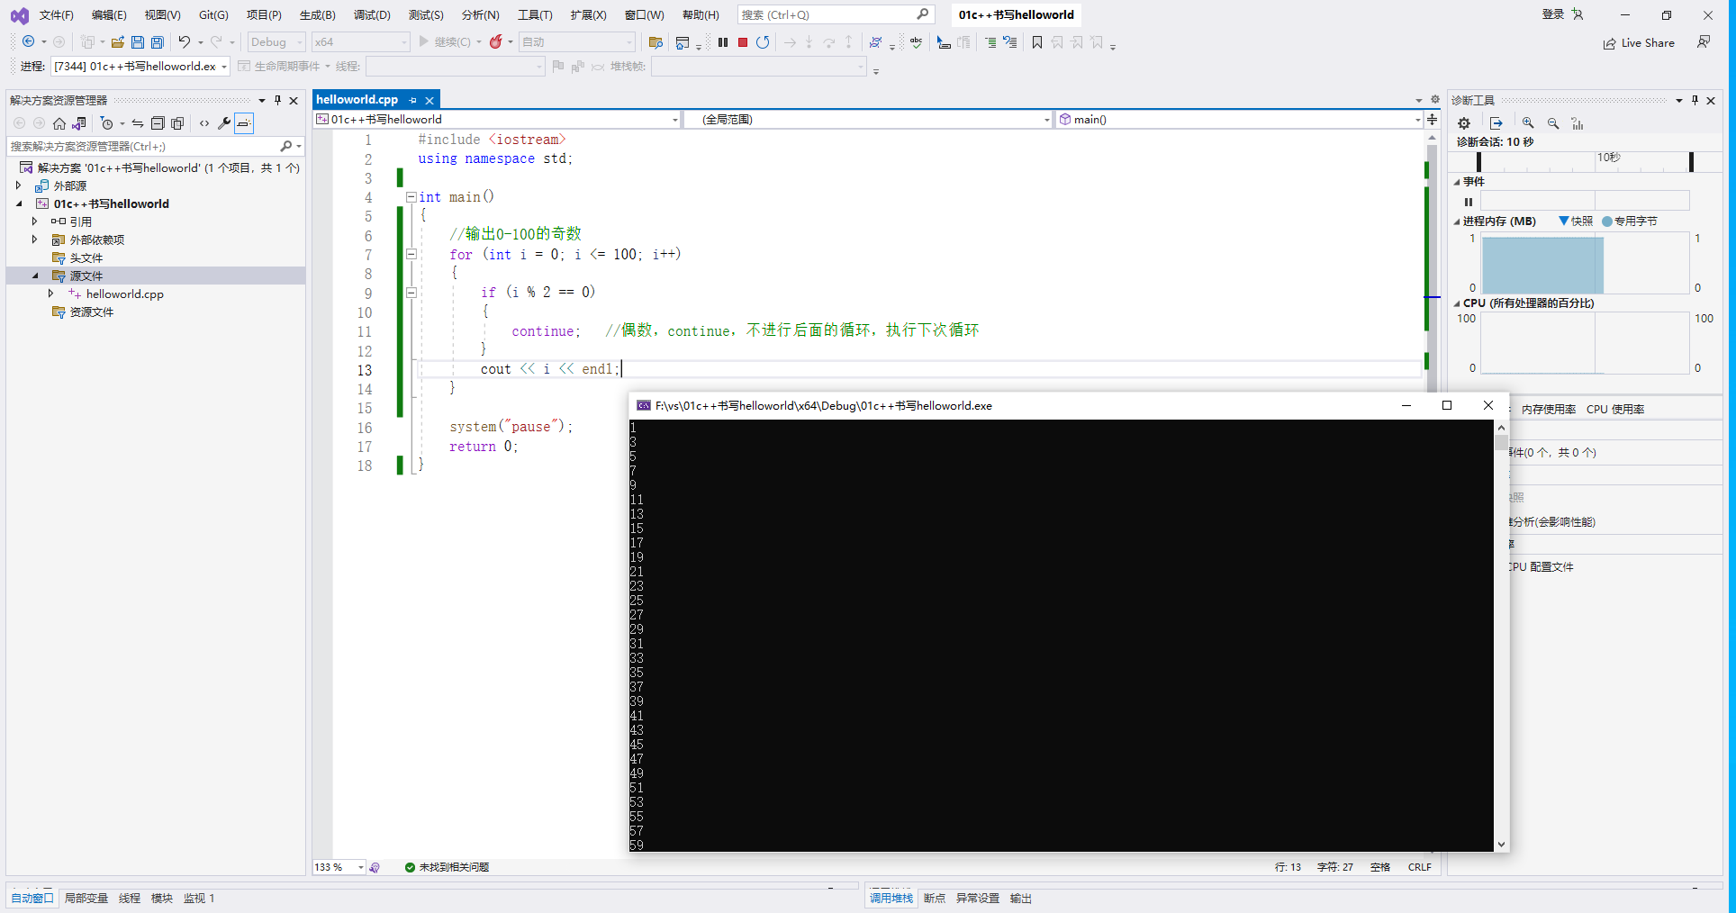Click the Restart debugging circular arrow

pyautogui.click(x=763, y=42)
